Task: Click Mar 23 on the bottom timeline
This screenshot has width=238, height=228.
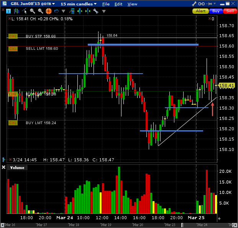Action: pos(170,225)
